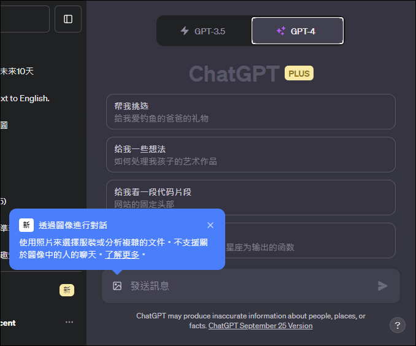Screen dimensions: 416x346
Task: Click the lightning bolt icon on GPT-3.5
Action: 185,31
